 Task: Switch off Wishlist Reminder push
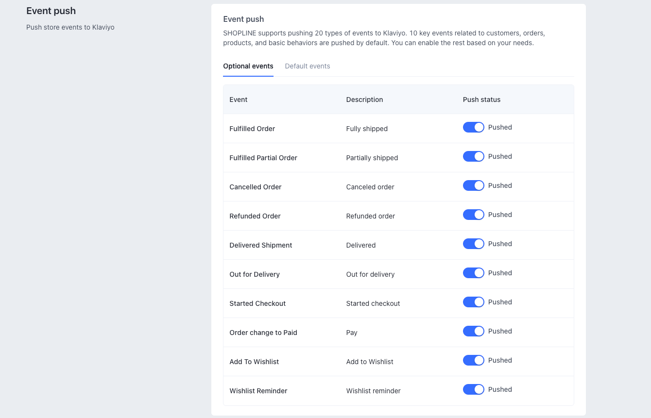click(x=473, y=389)
